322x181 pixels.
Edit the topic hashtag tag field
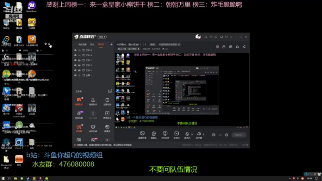pos(169,44)
